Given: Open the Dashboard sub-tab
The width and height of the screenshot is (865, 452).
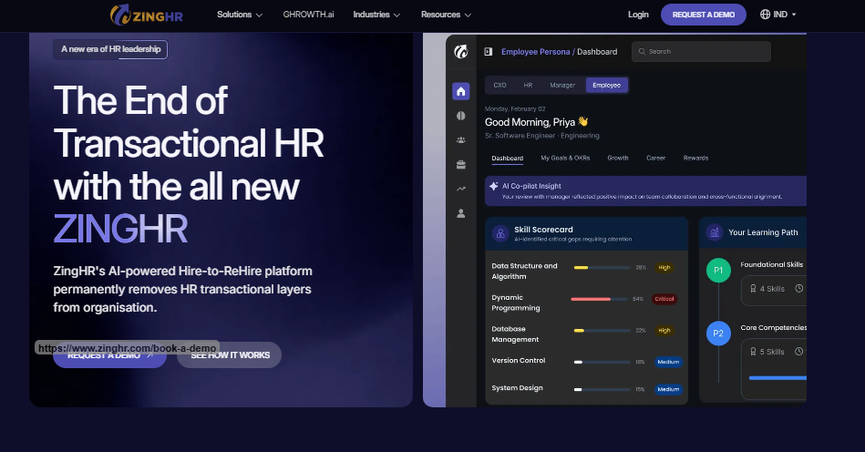Looking at the screenshot, I should click(508, 159).
